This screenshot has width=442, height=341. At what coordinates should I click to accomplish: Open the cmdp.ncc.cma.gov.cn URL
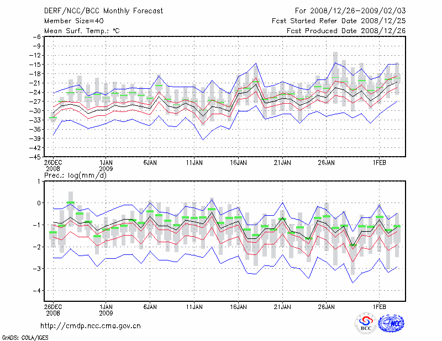click(91, 326)
